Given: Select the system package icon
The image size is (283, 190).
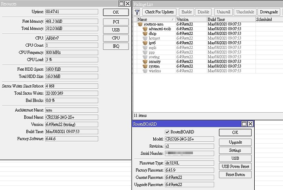Looking at the screenshot, I should click(145, 66).
